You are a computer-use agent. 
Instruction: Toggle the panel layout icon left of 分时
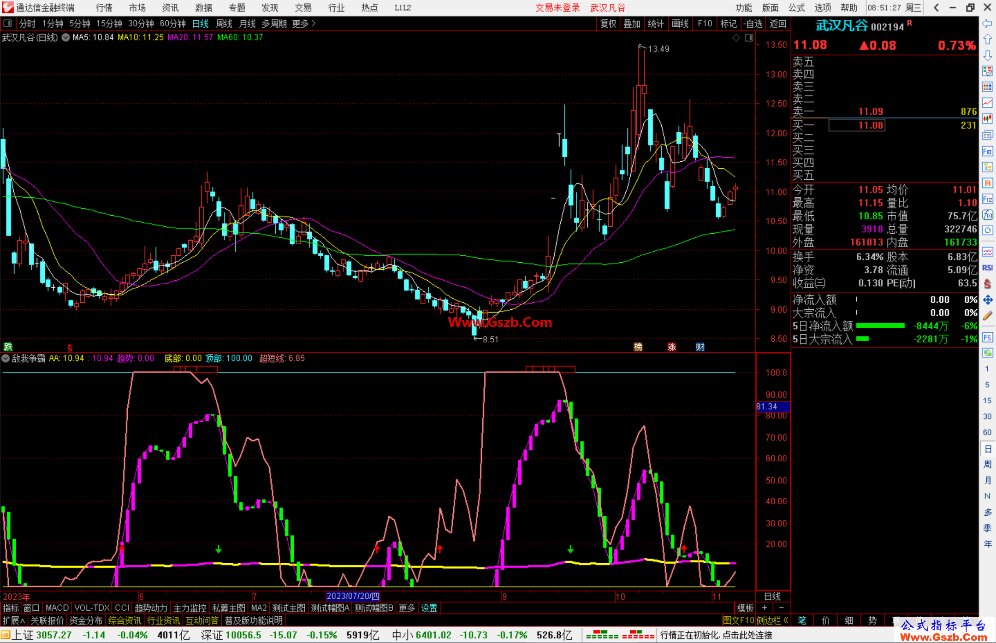pyautogui.click(x=8, y=24)
